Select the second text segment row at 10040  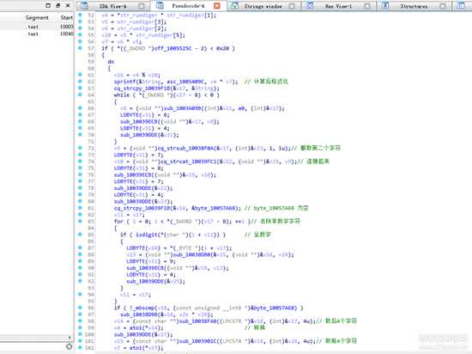tap(37, 34)
